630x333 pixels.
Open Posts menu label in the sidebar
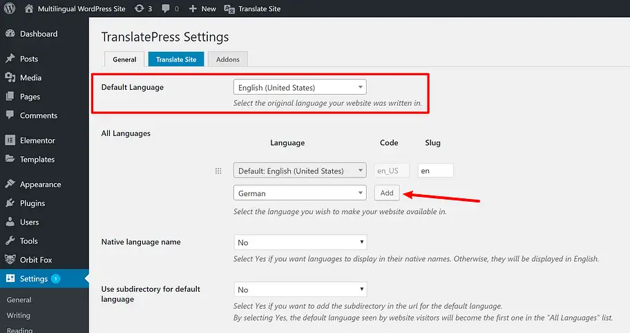coord(29,59)
